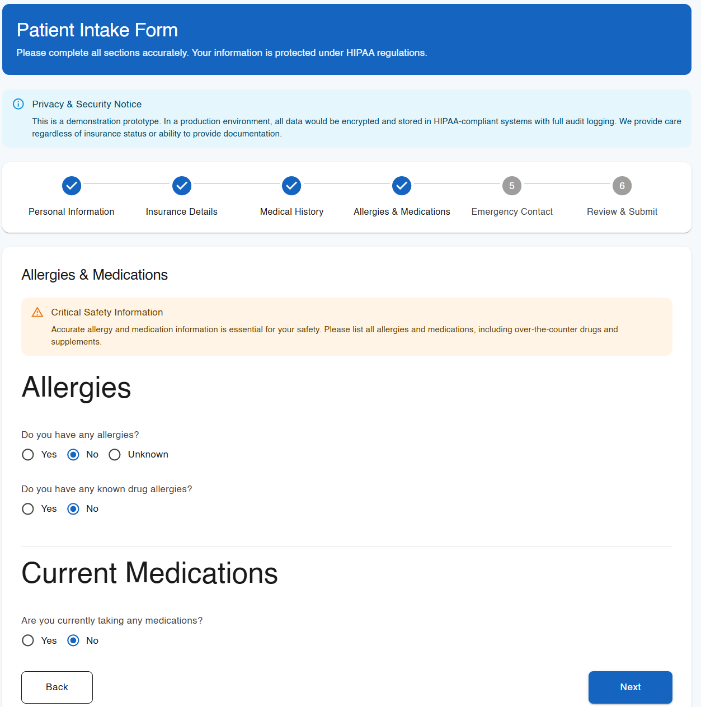Choose No for known drug allergies

click(x=73, y=509)
